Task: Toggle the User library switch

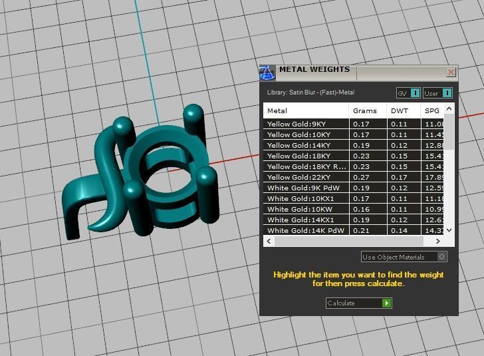Action: tap(437, 93)
